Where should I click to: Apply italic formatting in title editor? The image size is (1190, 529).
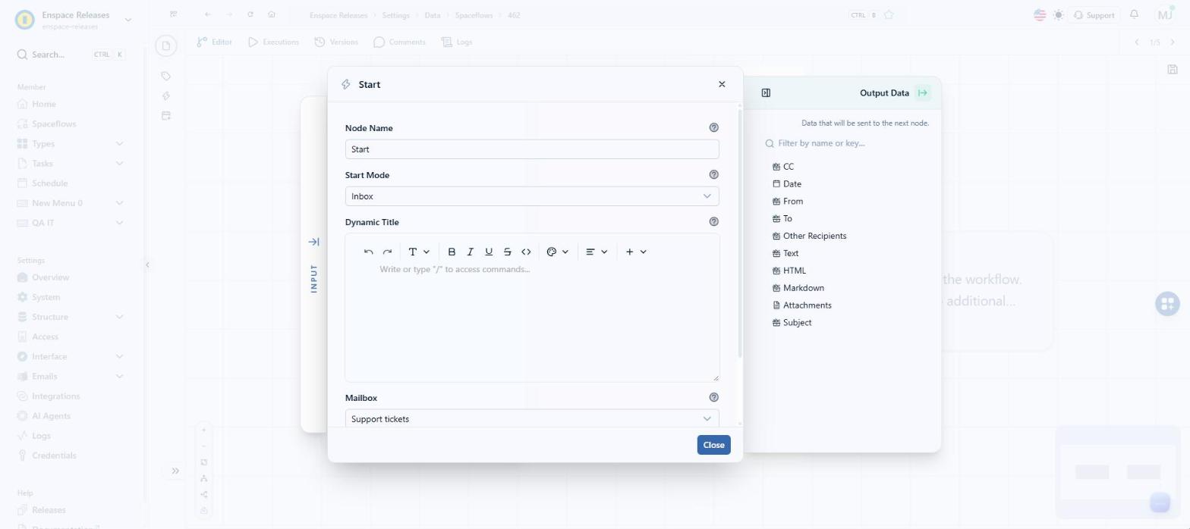tap(471, 252)
